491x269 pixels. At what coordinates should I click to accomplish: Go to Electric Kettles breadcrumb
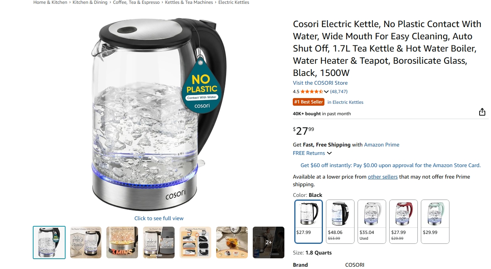234,2
